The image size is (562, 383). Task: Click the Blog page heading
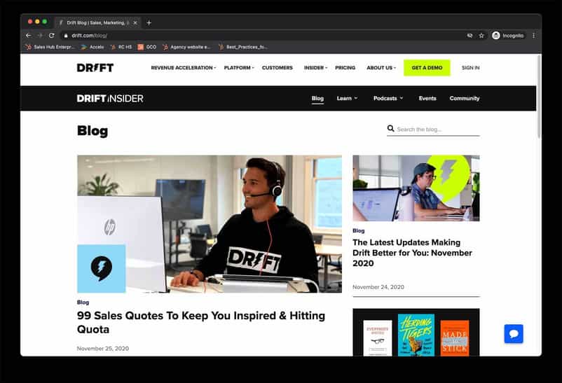(x=92, y=131)
